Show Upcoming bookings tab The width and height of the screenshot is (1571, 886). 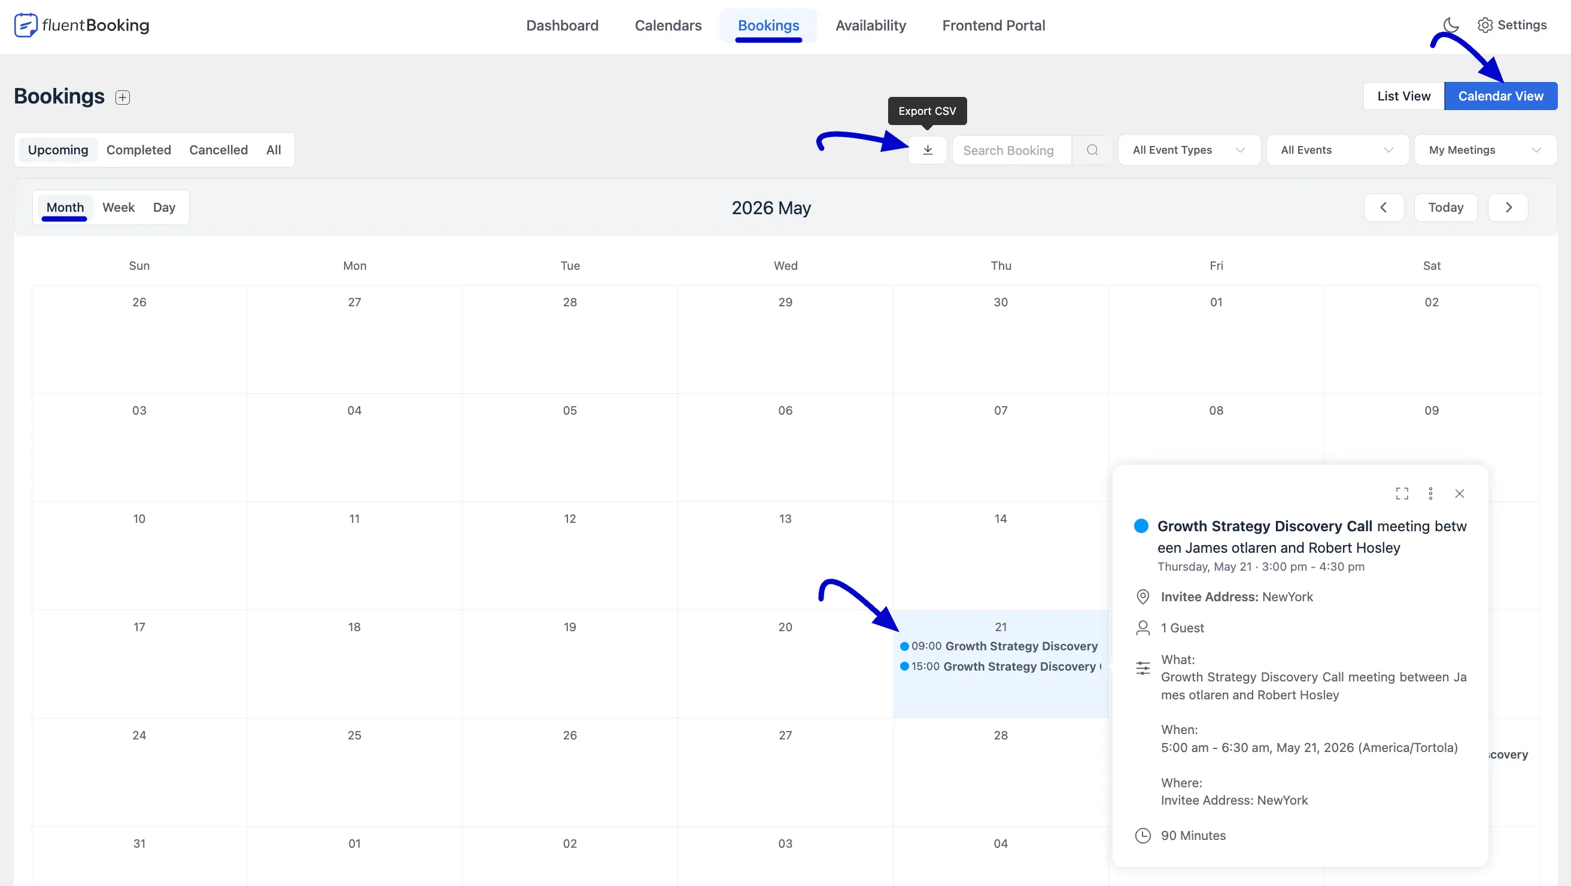coord(58,150)
